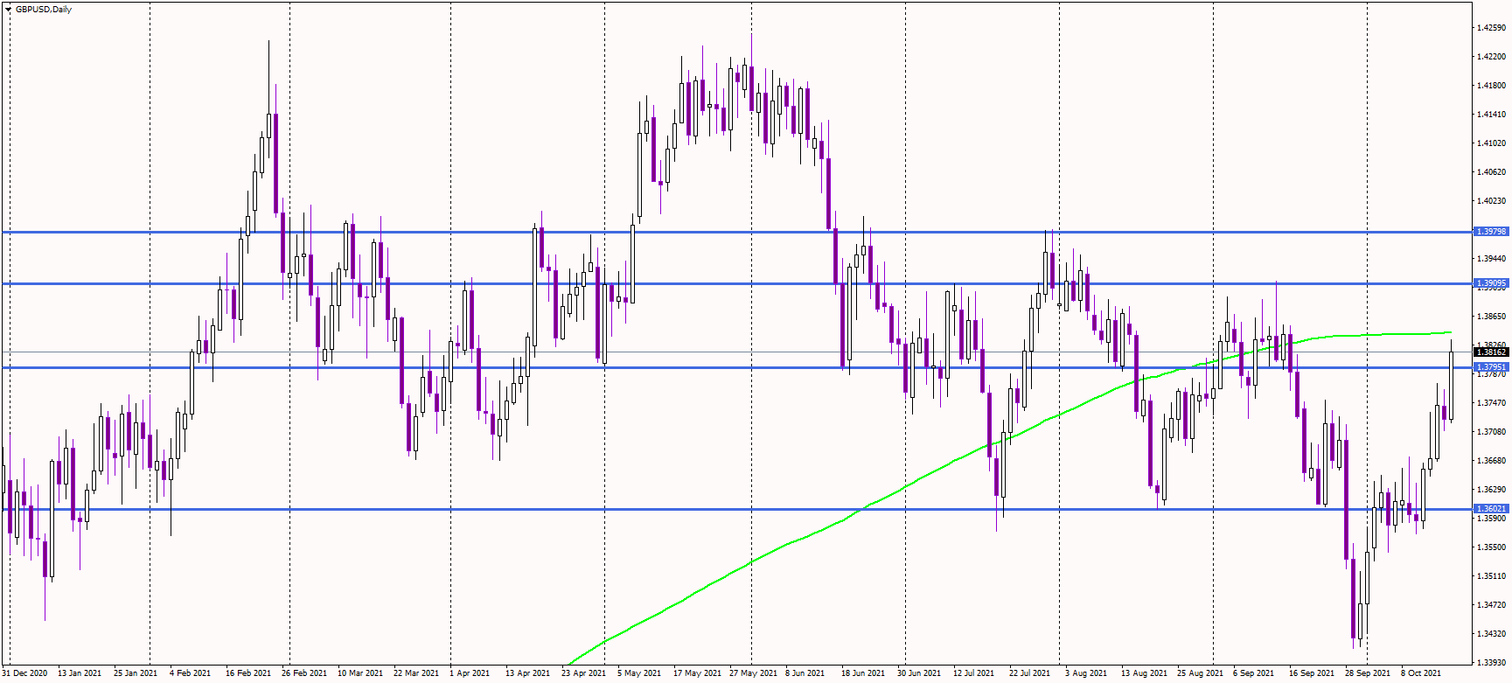
Task: Click the 6 Sep 2021 date label
Action: (1253, 673)
